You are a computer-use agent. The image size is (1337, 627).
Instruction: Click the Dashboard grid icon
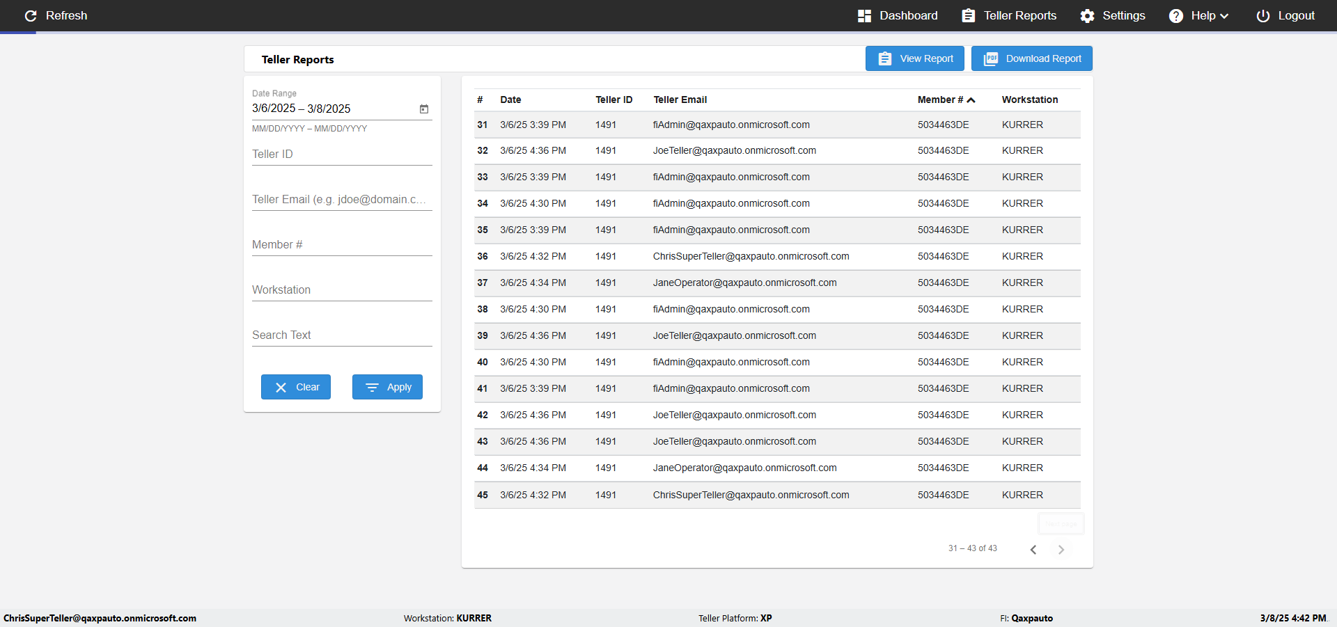pyautogui.click(x=864, y=15)
